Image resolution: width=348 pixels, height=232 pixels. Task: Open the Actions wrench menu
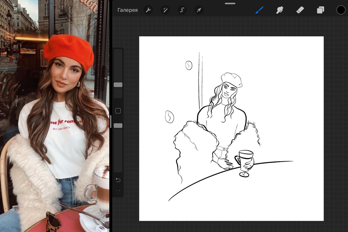click(148, 10)
